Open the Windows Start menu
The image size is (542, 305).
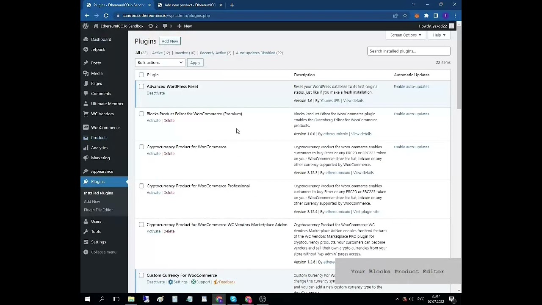tap(87, 299)
